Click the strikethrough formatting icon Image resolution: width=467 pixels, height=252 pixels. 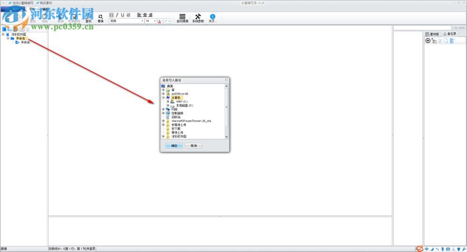click(x=128, y=15)
